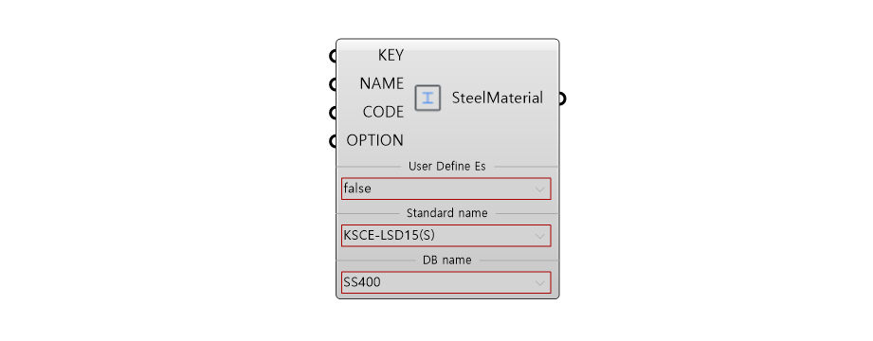873x341 pixels.
Task: Click the CODE input connector grip
Action: pyautogui.click(x=333, y=113)
